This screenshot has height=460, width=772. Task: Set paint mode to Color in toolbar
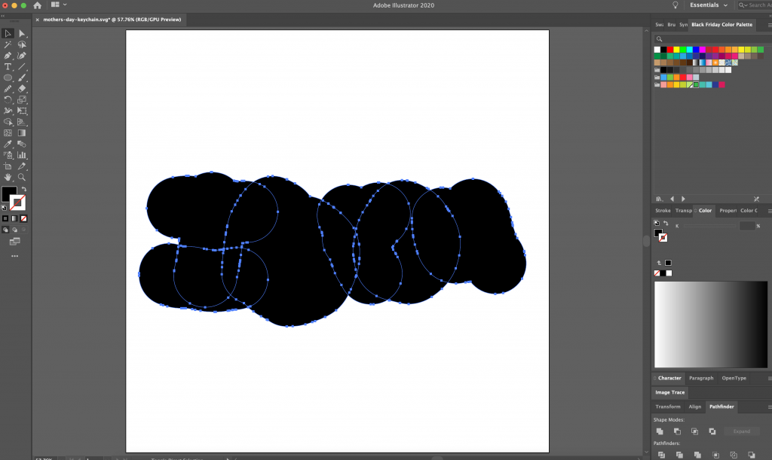pyautogui.click(x=5, y=218)
